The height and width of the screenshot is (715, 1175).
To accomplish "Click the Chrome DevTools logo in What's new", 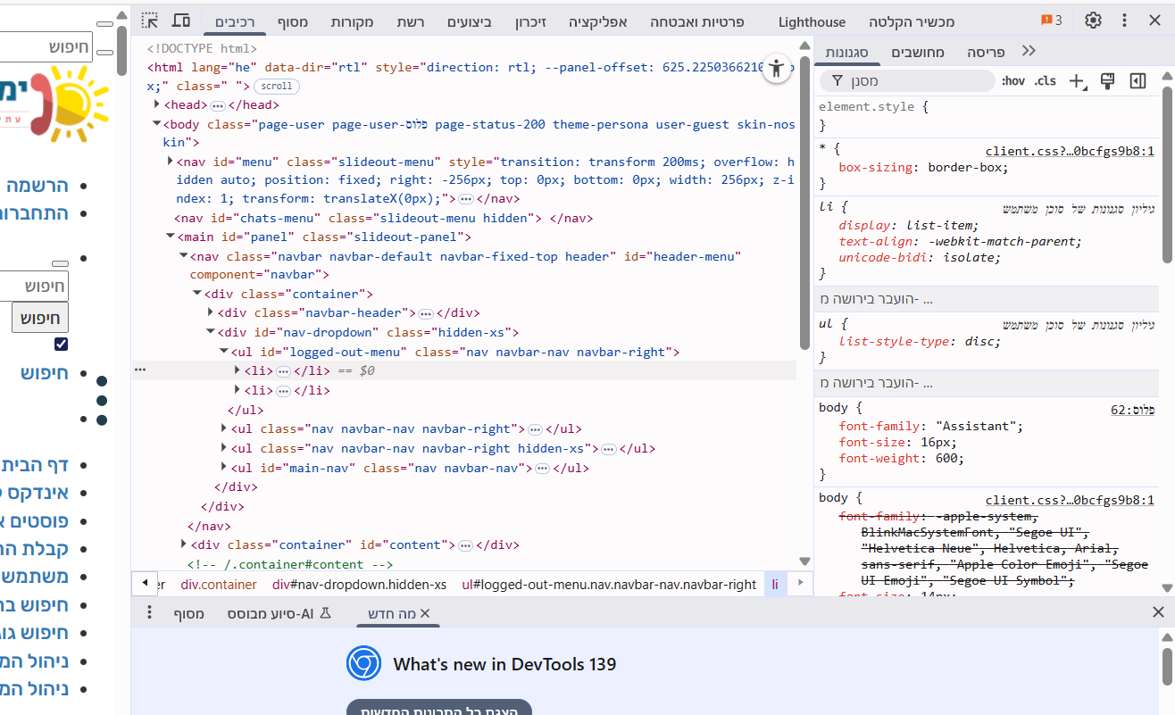I will click(363, 664).
